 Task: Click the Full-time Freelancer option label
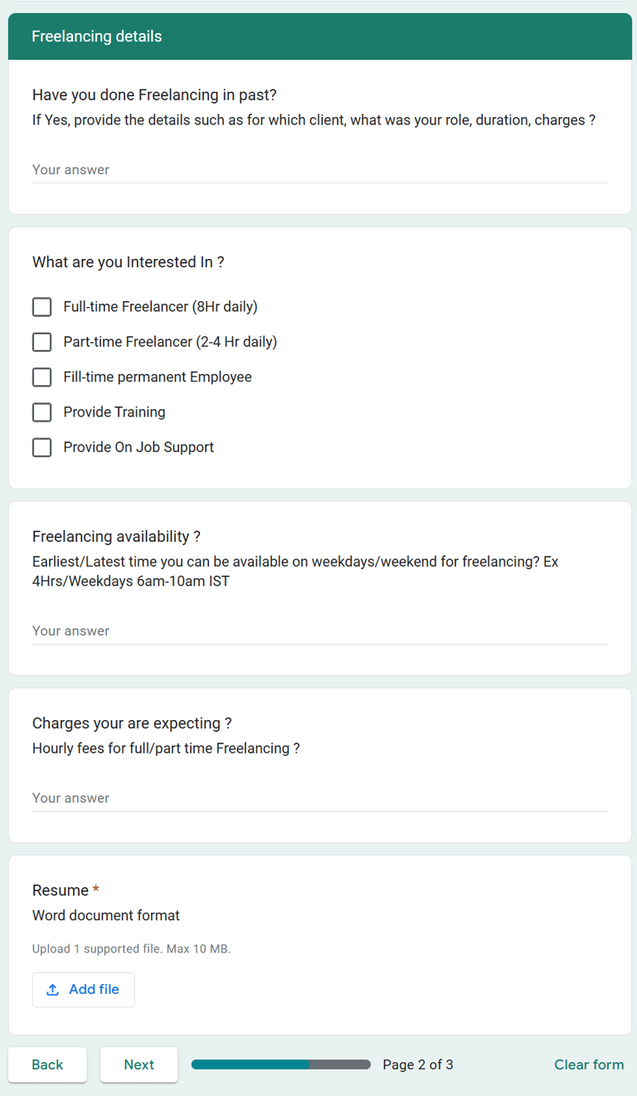click(x=160, y=307)
